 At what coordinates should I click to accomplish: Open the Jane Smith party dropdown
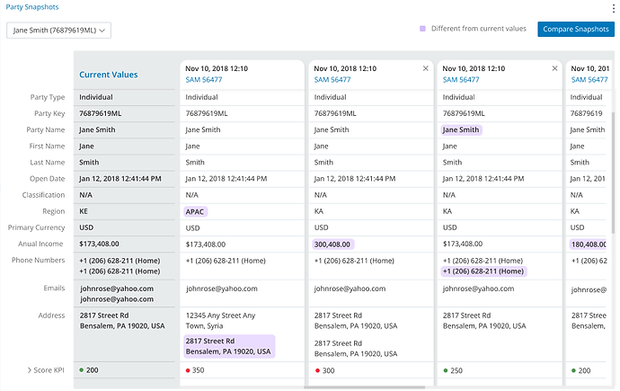click(x=58, y=31)
